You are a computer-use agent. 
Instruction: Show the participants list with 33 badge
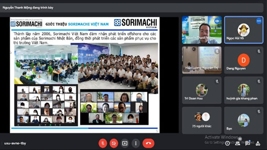coord(238,143)
